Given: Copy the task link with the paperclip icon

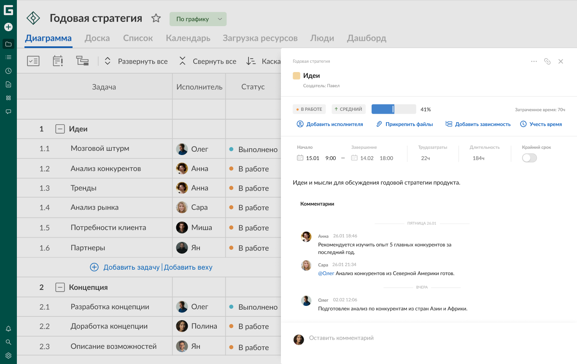Looking at the screenshot, I should click(547, 62).
